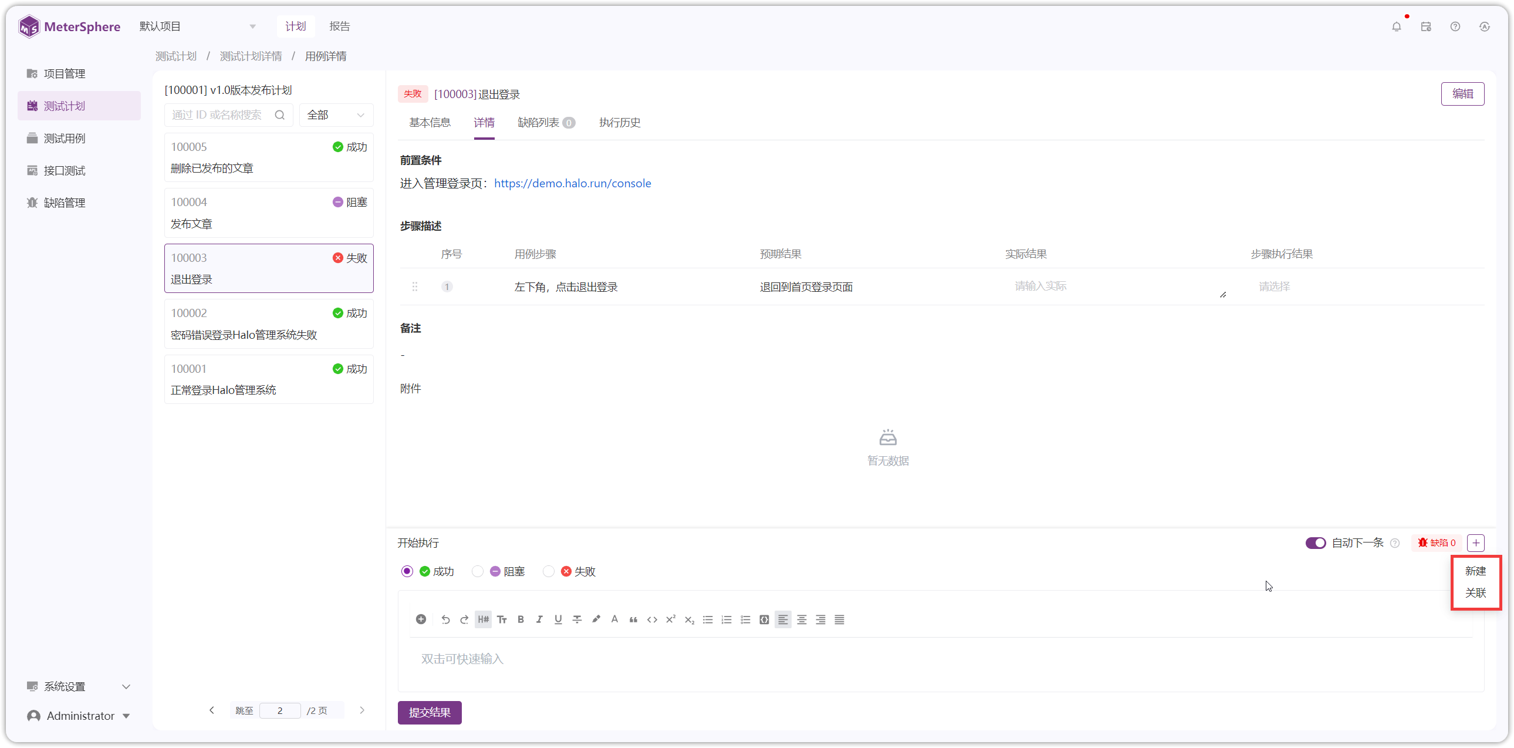
Task: Switch to the 缺陷列表 tab
Action: point(546,122)
